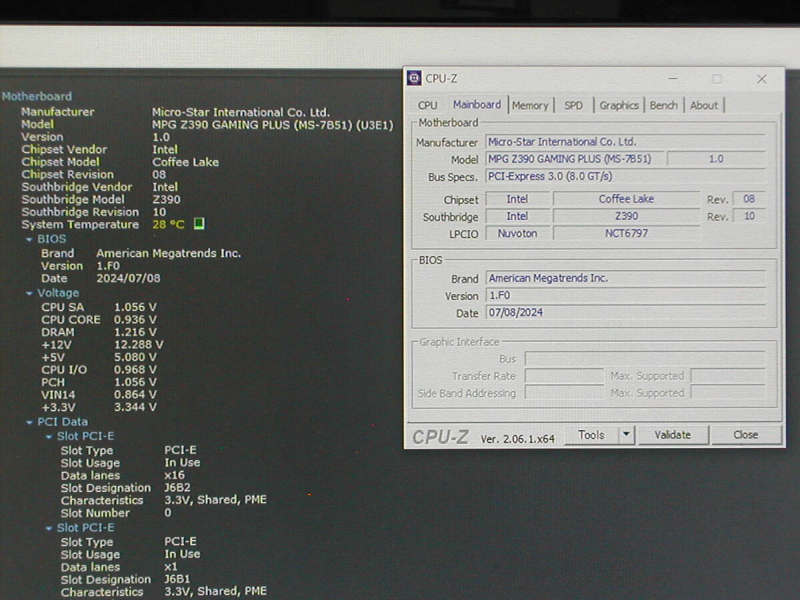This screenshot has width=800, height=600.
Task: Click the Chipset Model Coffee Lake row in left panel
Action: click(120, 162)
